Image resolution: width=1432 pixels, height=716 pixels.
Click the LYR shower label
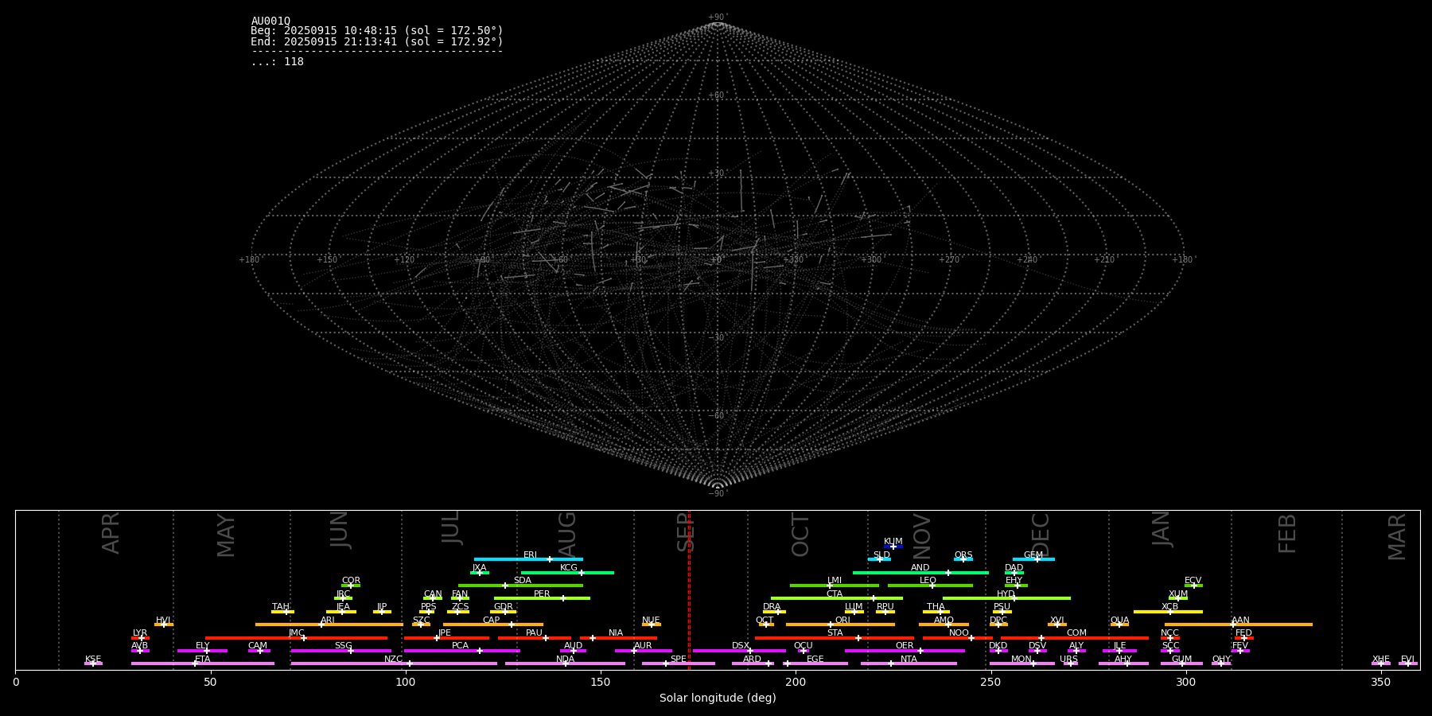coord(140,632)
